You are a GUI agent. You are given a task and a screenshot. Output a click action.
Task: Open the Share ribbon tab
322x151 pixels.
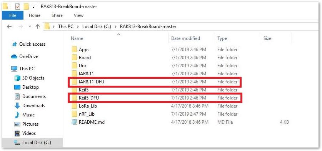(x=57, y=15)
